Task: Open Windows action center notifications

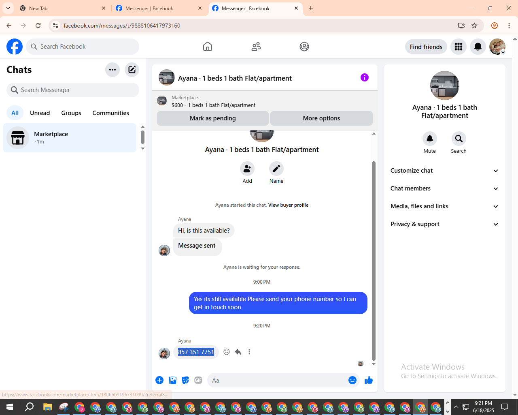Action: [505, 407]
